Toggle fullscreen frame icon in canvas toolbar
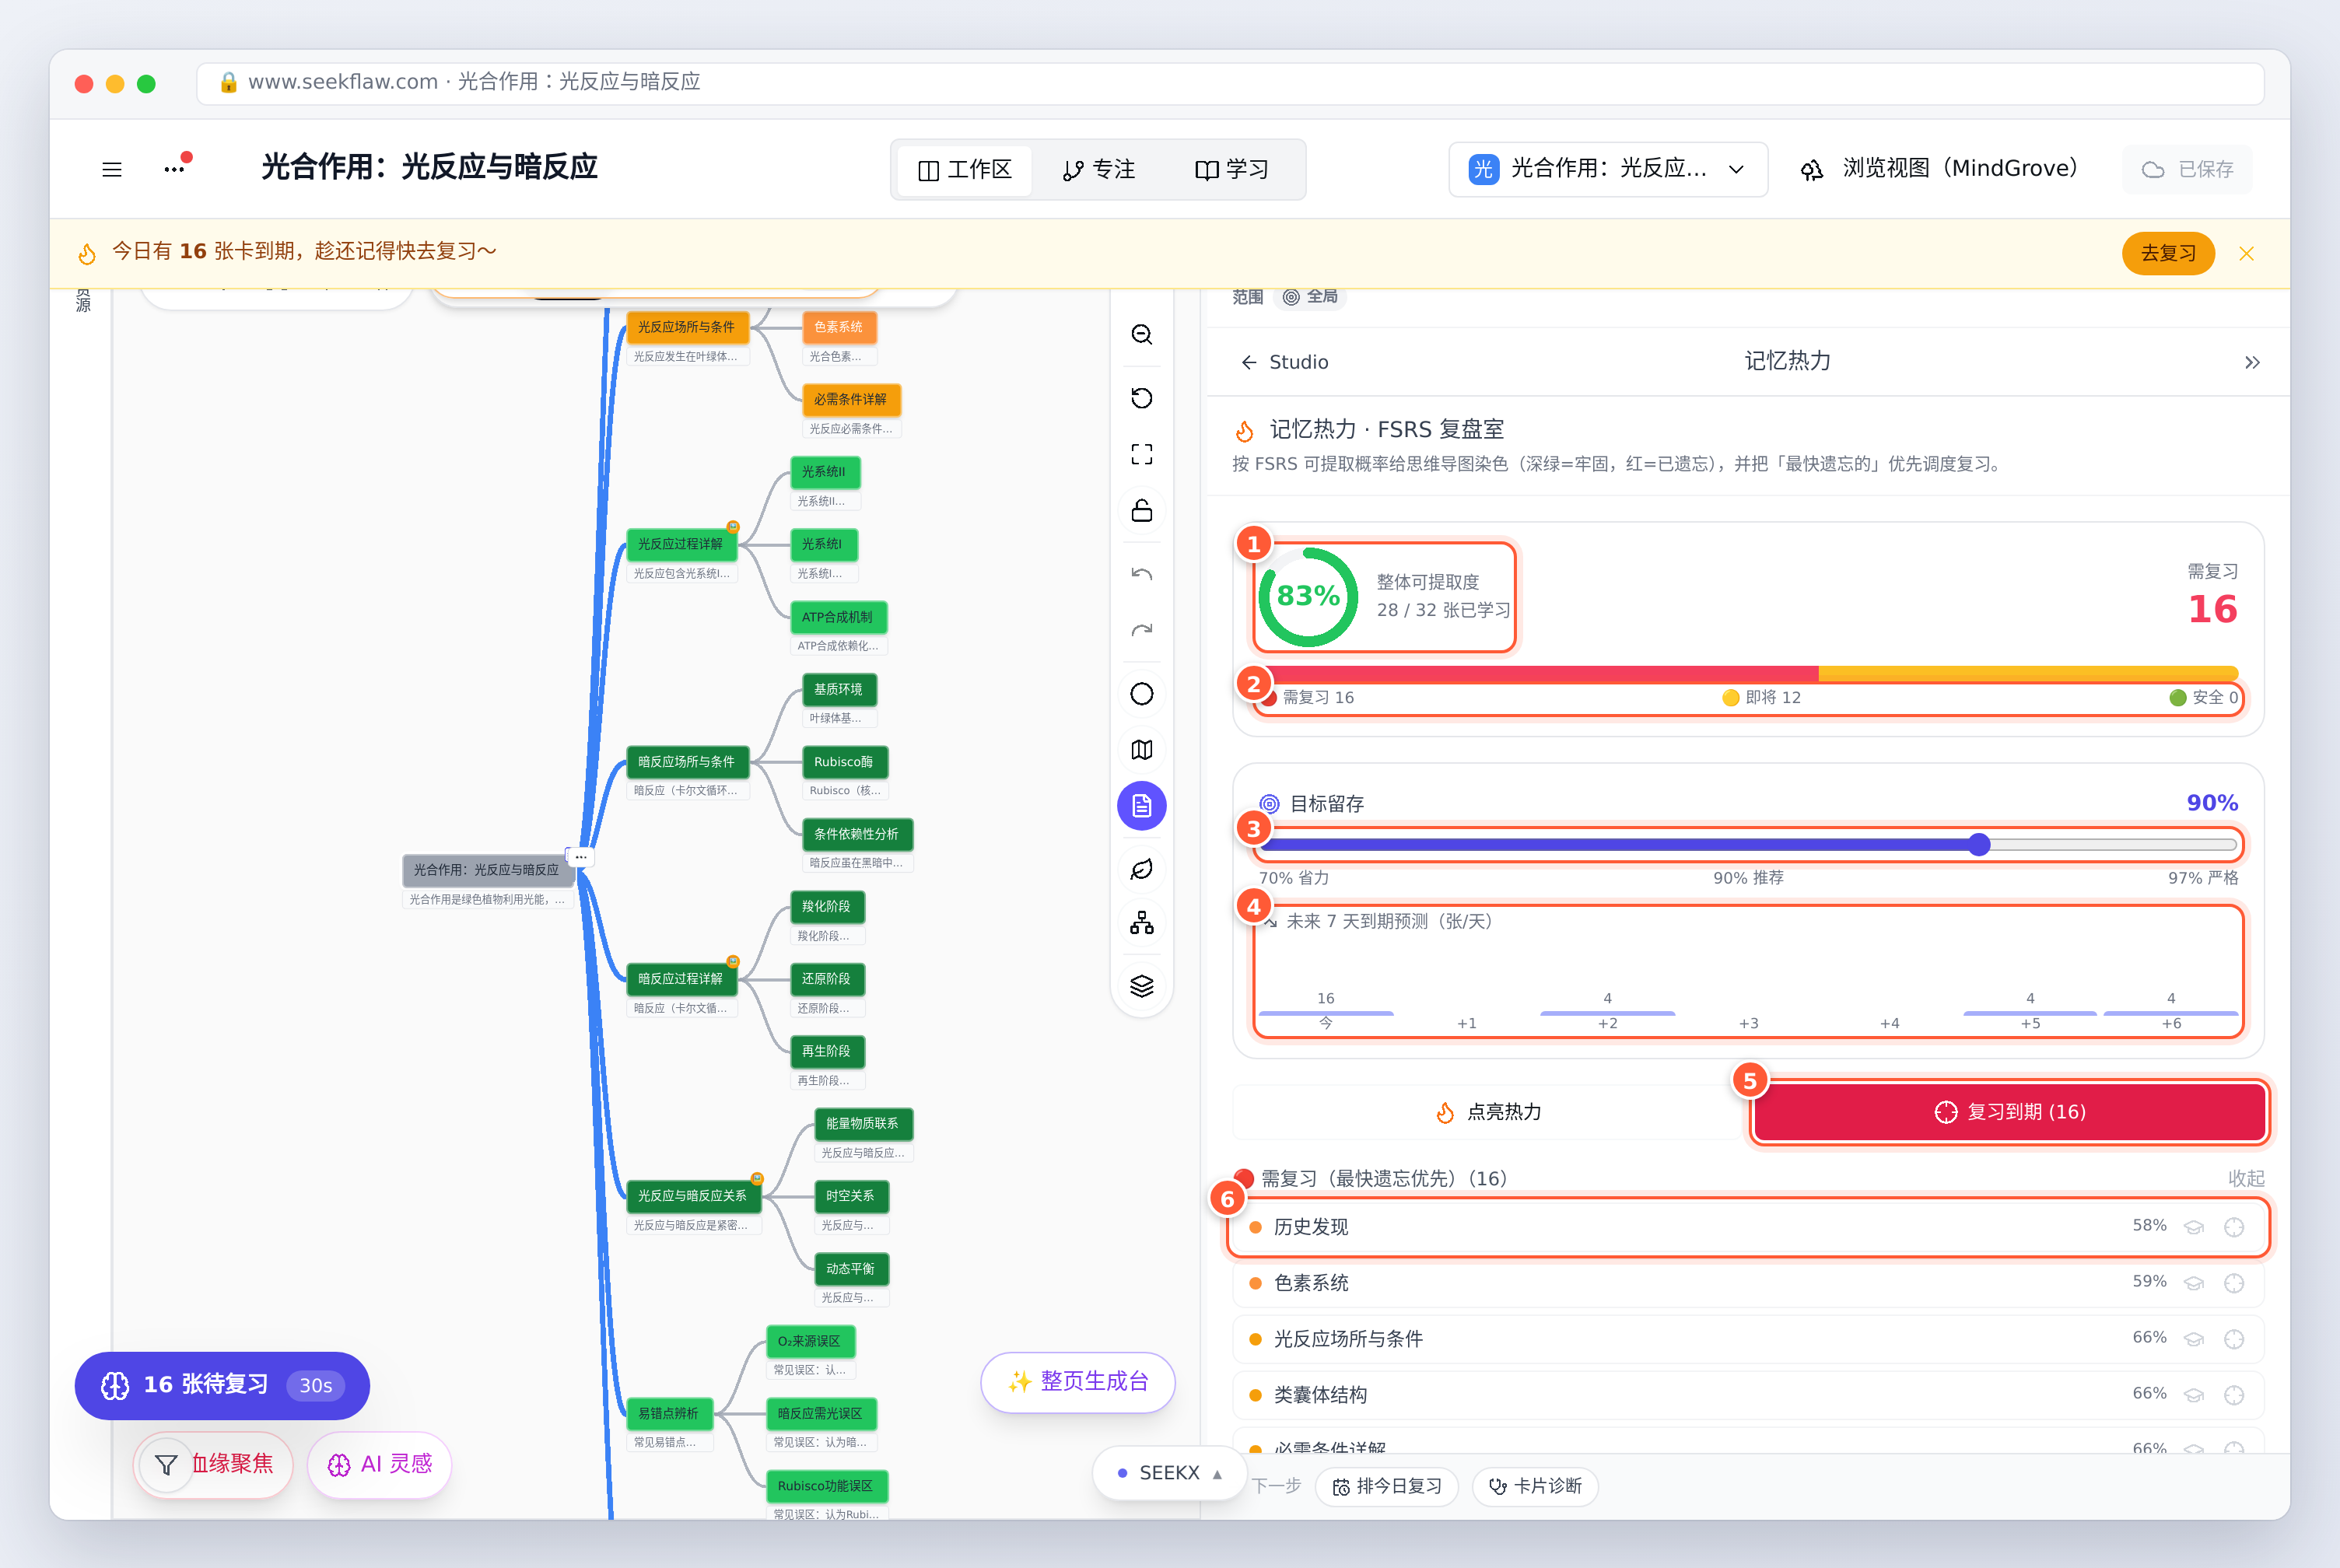This screenshot has width=2340, height=1568. click(1141, 454)
